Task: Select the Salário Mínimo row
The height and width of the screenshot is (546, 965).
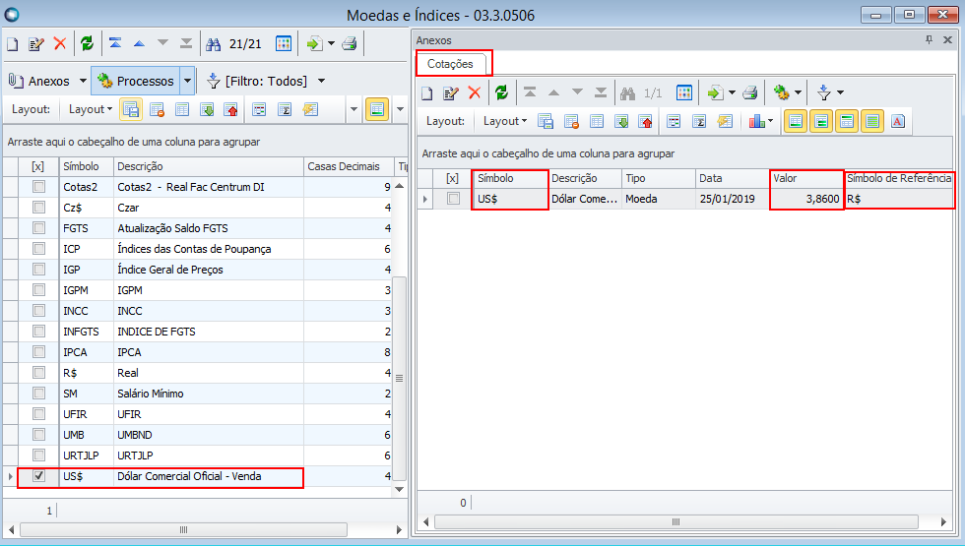Action: (197, 393)
